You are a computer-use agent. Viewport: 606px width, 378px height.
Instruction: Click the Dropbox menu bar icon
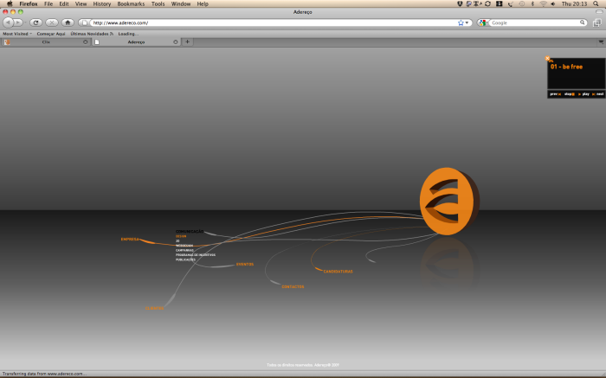[x=460, y=3]
